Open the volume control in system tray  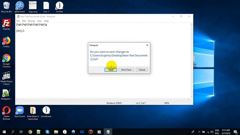tap(212, 132)
